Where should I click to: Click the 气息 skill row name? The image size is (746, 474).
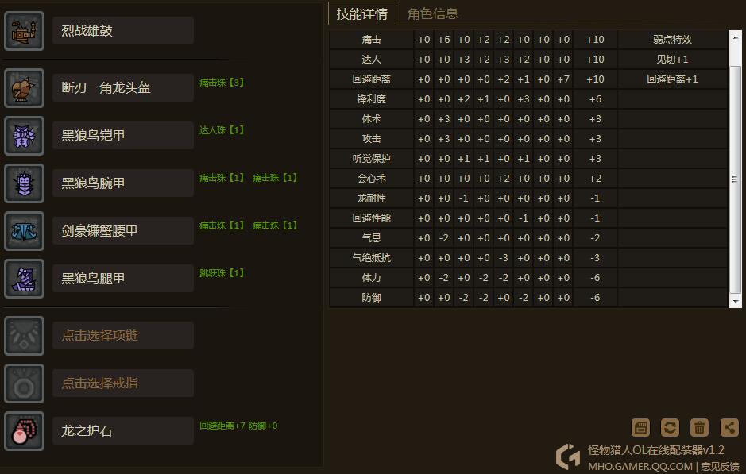(371, 238)
